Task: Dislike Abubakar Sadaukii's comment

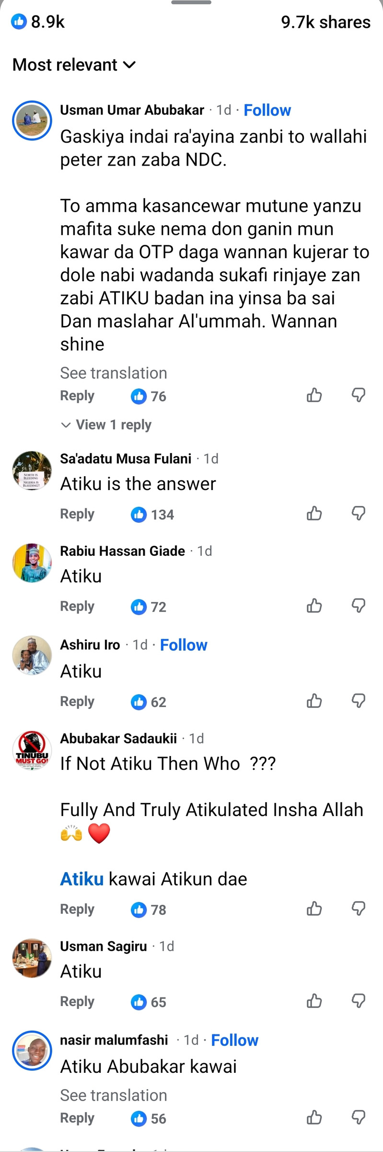Action: point(359,909)
